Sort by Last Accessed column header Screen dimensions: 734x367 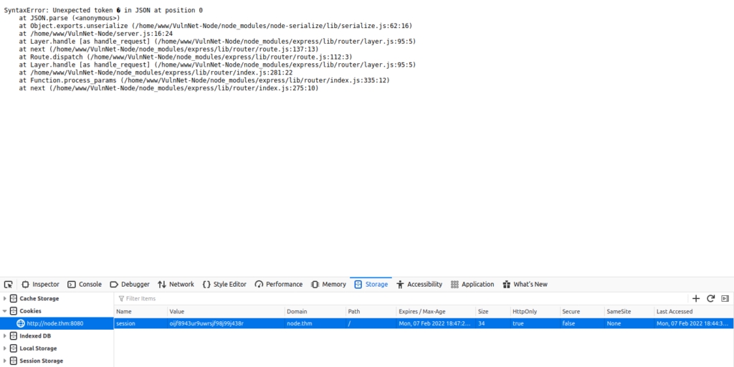(694, 312)
